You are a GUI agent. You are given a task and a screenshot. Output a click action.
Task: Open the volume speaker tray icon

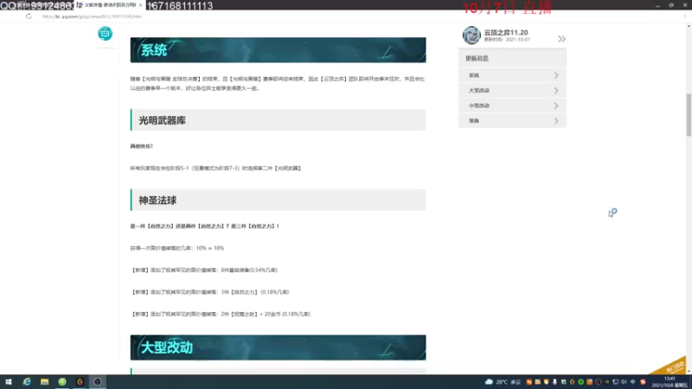[624, 382]
